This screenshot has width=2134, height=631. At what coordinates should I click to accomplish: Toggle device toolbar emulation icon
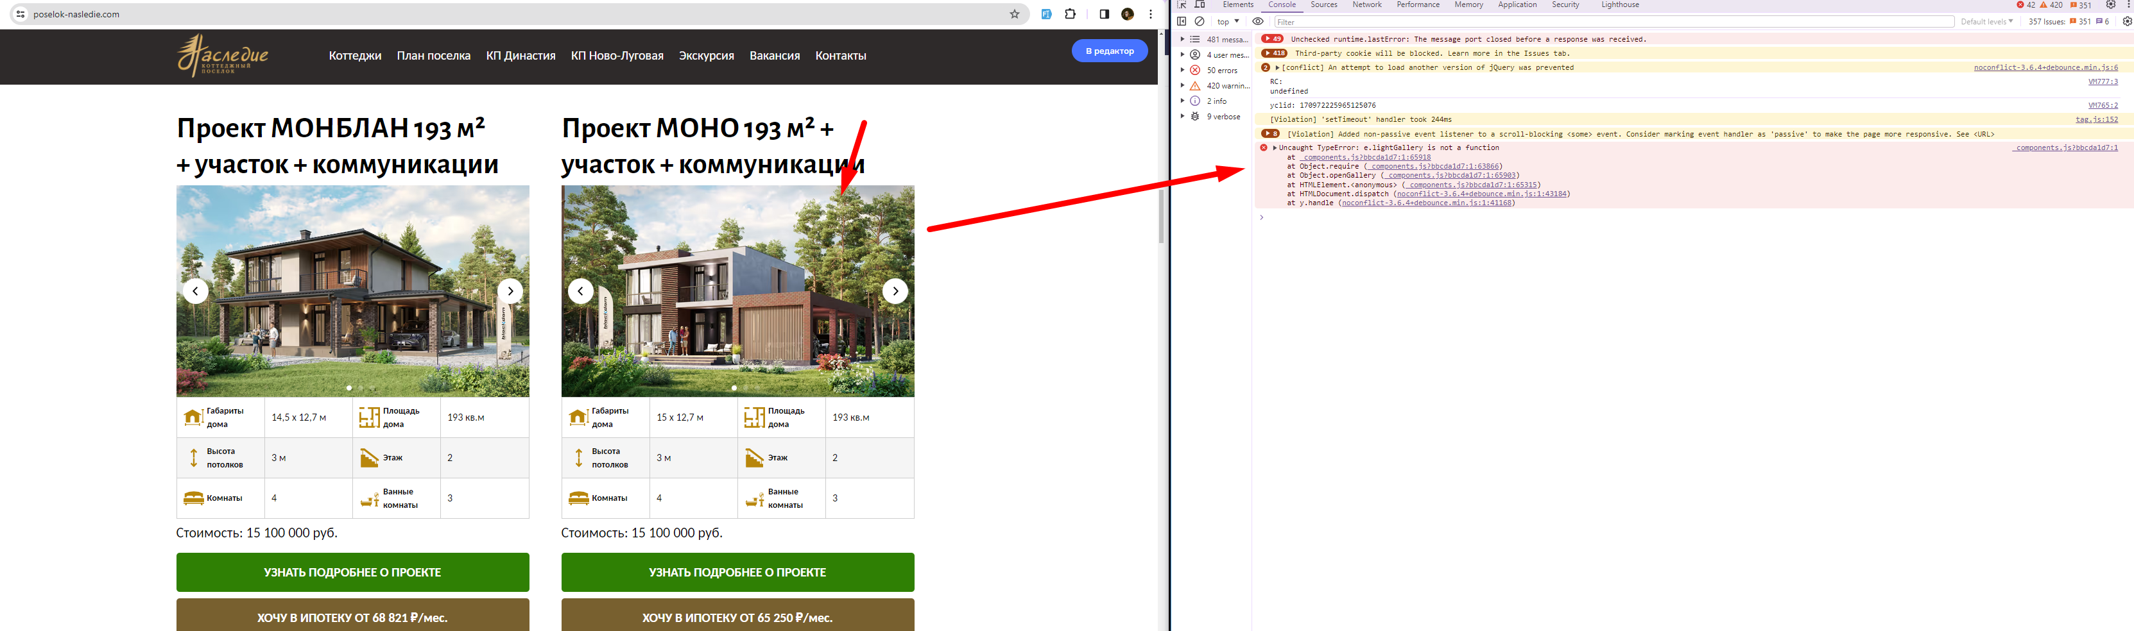tap(1199, 5)
